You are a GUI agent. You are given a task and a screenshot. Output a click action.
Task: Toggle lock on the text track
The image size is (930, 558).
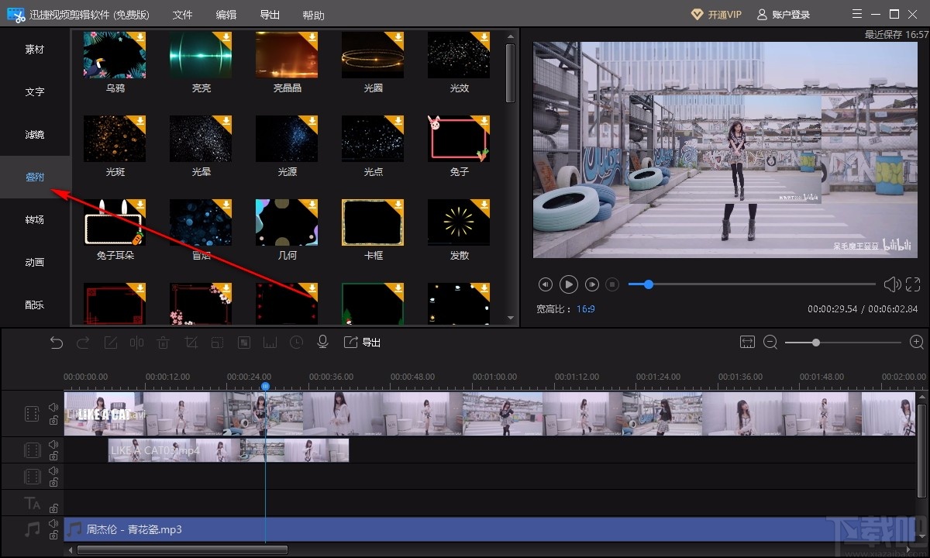coord(53,508)
